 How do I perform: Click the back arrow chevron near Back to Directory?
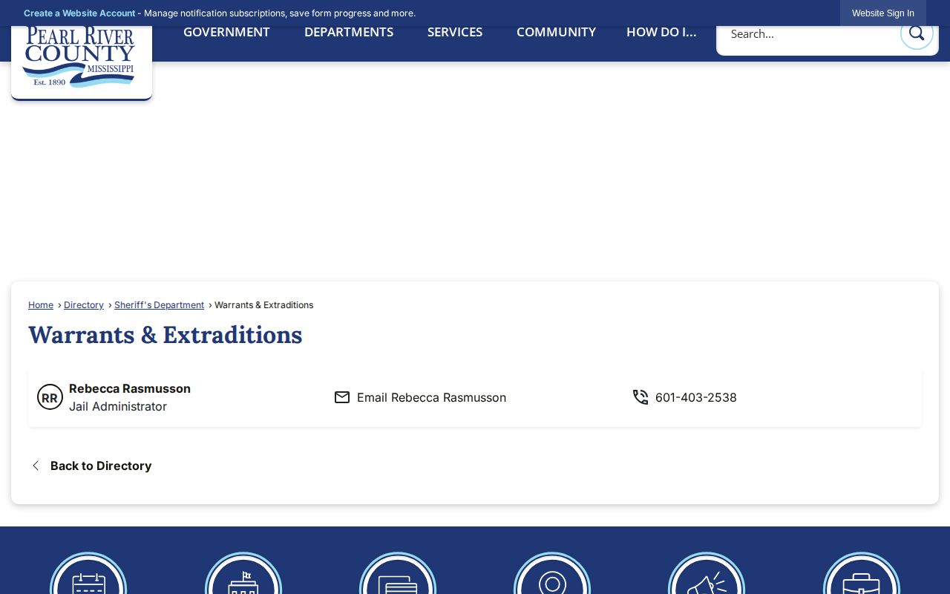click(35, 466)
